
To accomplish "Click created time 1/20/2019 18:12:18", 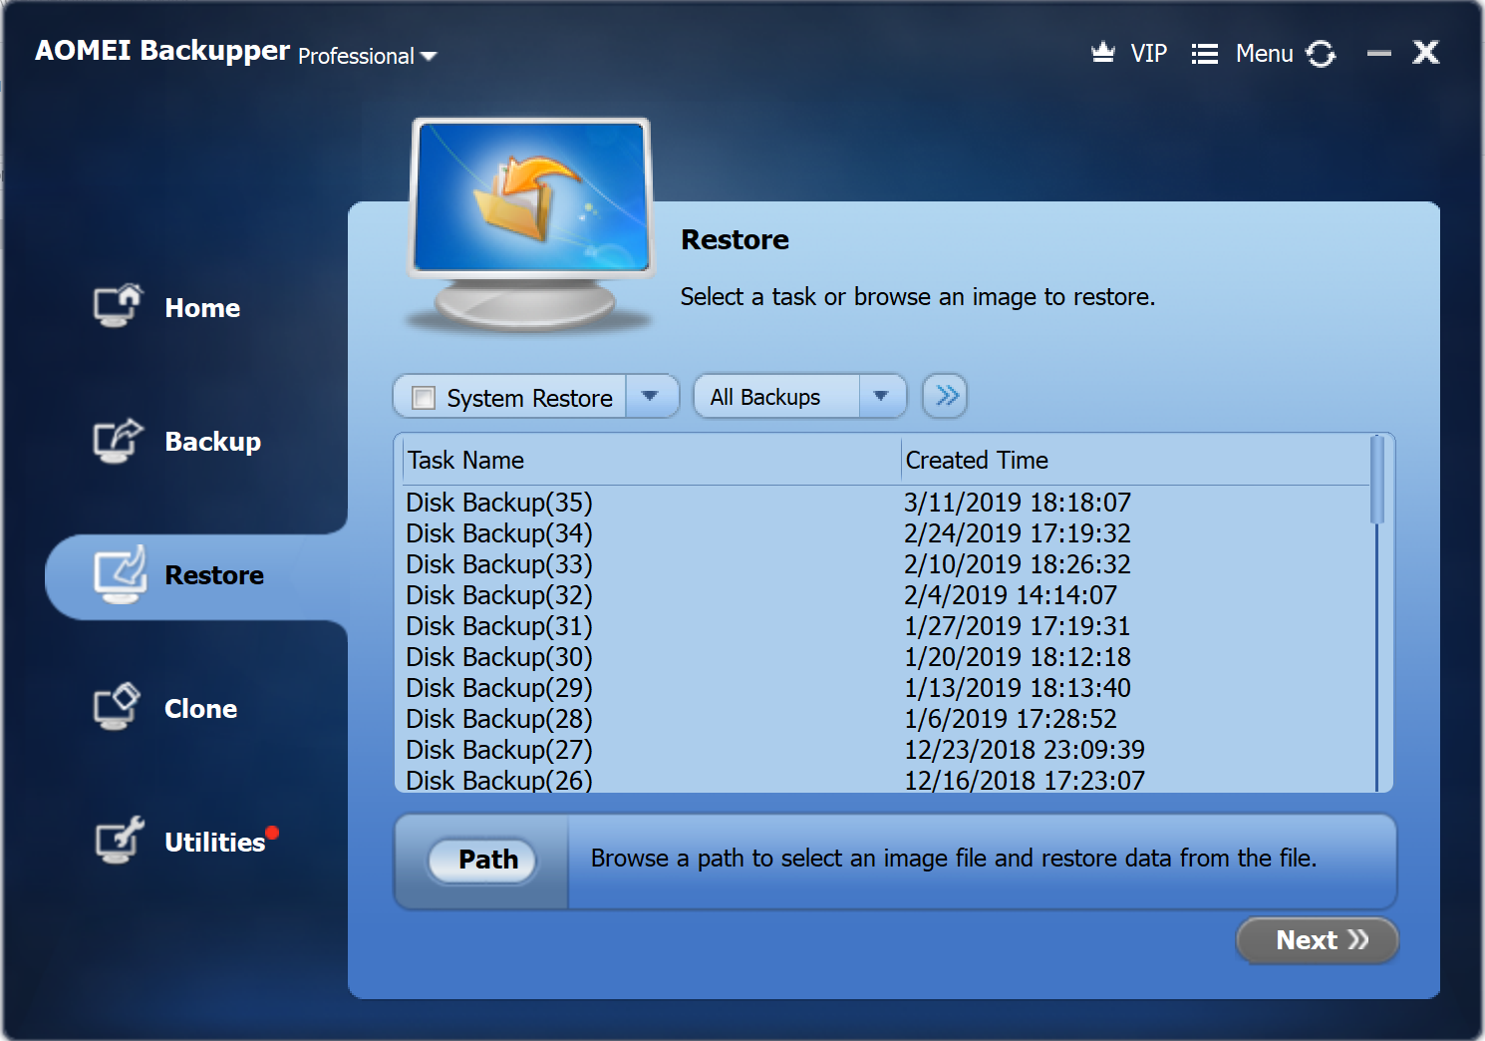I will point(1018,657).
